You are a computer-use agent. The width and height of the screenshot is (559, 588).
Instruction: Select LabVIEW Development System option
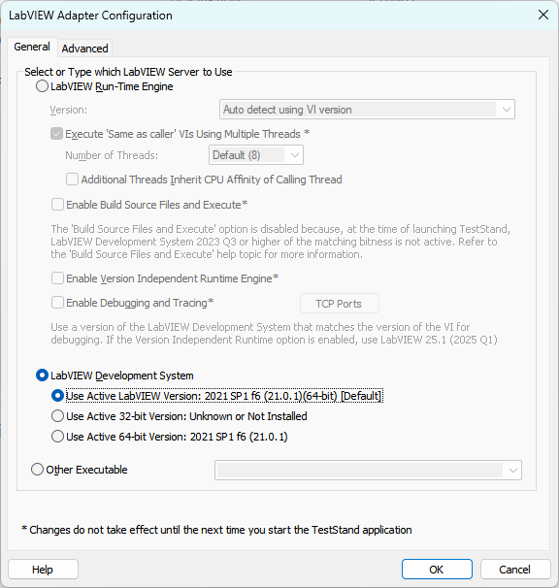click(42, 376)
